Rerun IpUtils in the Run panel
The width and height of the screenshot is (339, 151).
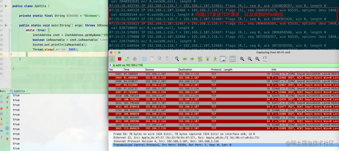pyautogui.click(x=2, y=97)
